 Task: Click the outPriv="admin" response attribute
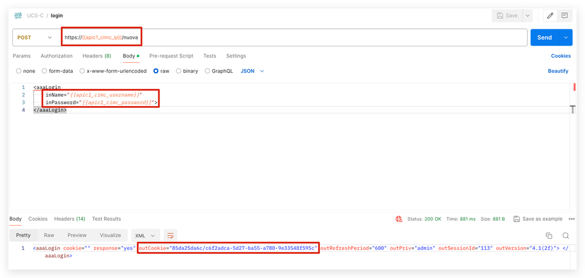click(414, 248)
